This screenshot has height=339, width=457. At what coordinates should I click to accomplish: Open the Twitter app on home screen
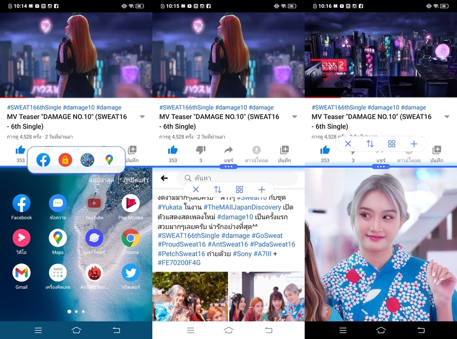pyautogui.click(x=131, y=273)
